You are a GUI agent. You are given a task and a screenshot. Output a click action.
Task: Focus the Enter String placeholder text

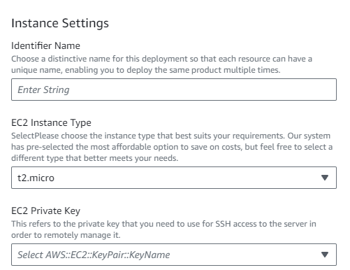pos(43,90)
